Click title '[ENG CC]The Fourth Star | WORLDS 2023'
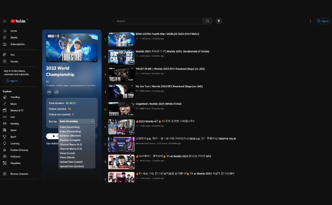 pos(167,34)
